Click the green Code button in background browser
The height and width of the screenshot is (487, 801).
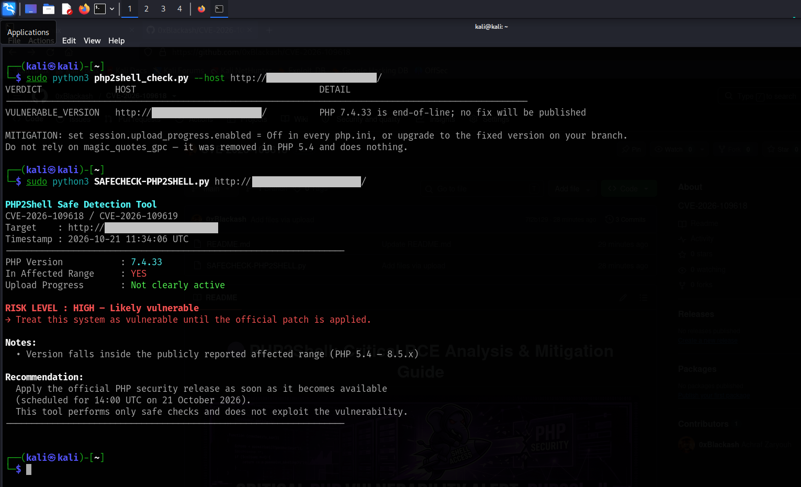pyautogui.click(x=629, y=188)
